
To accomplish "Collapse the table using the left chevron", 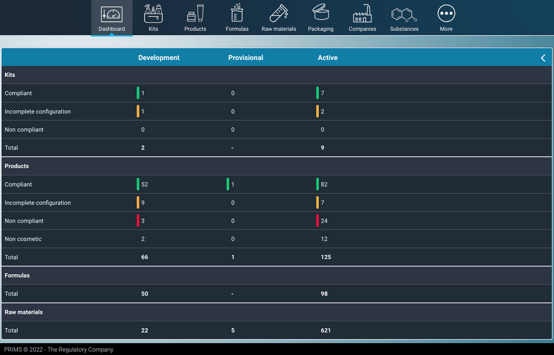I will click(x=543, y=57).
